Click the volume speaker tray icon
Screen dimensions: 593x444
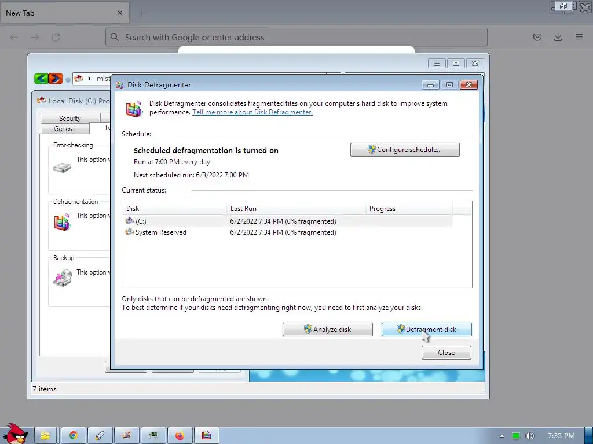pos(530,436)
